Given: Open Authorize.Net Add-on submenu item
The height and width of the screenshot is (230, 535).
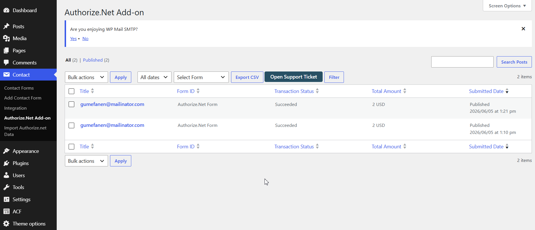Looking at the screenshot, I should pyautogui.click(x=28, y=118).
